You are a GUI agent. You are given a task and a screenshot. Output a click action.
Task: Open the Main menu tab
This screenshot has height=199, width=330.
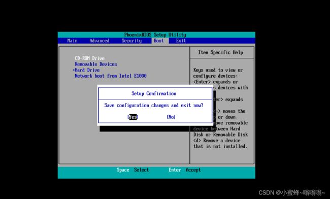tap(73, 41)
